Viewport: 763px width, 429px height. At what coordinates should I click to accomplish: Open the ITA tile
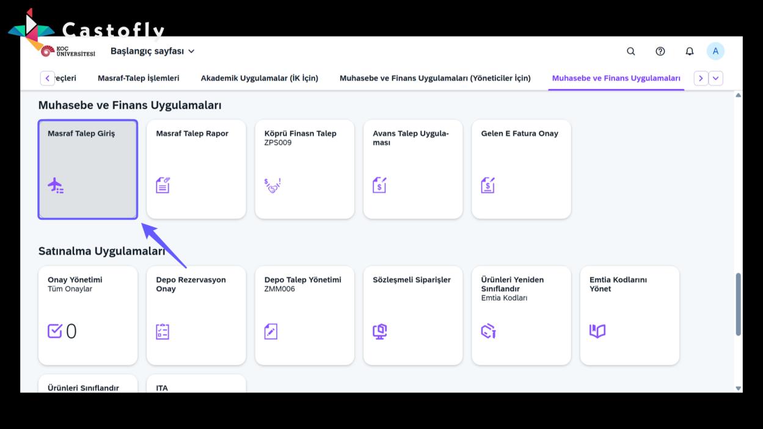pyautogui.click(x=196, y=384)
